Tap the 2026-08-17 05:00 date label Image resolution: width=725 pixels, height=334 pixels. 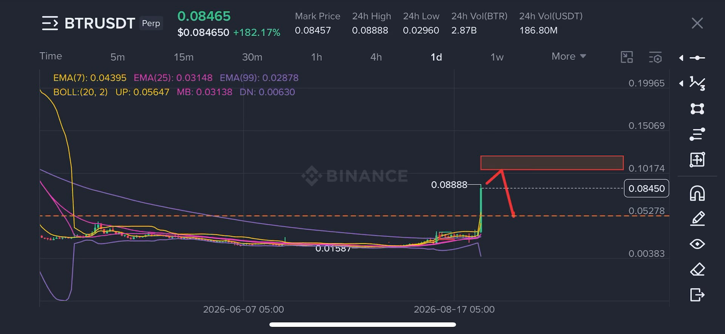[454, 309]
